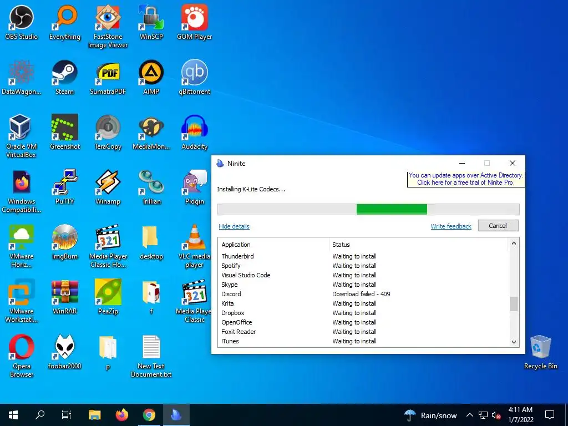Viewport: 568px width, 426px height.
Task: Open the Ninite Pro free trial banner
Action: pyautogui.click(x=465, y=179)
